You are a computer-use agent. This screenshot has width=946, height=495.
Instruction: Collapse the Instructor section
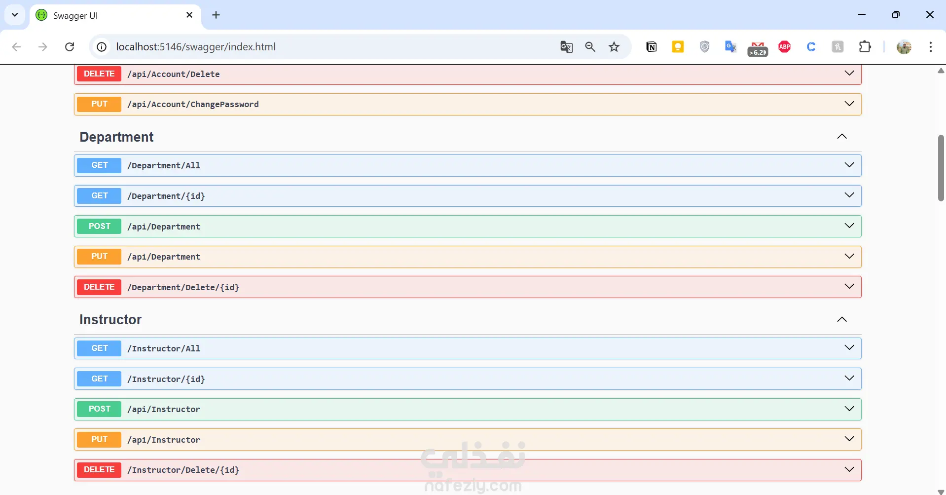842,319
